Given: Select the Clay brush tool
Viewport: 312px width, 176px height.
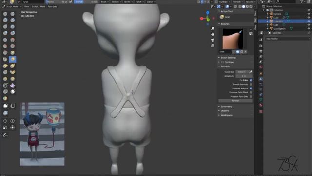Looking at the screenshot, I should pyautogui.click(x=5, y=20).
